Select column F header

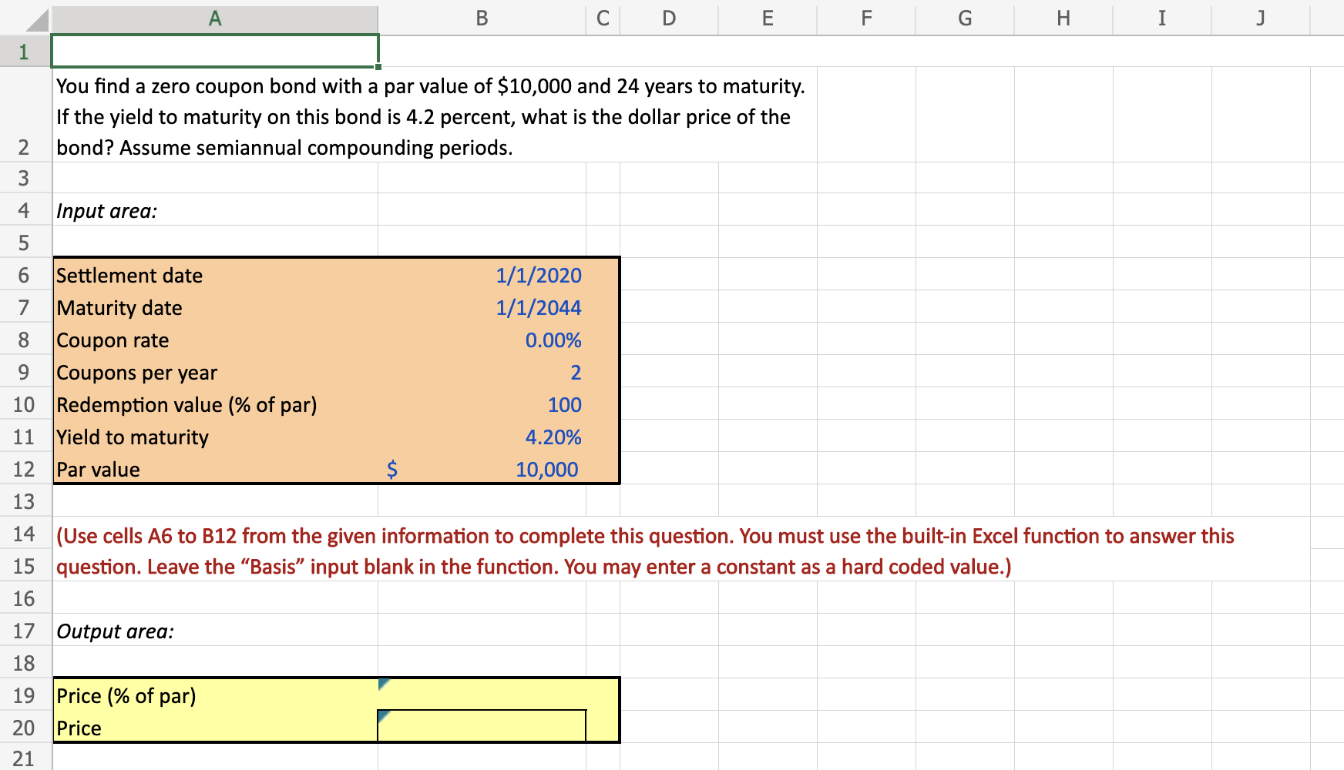tap(866, 18)
